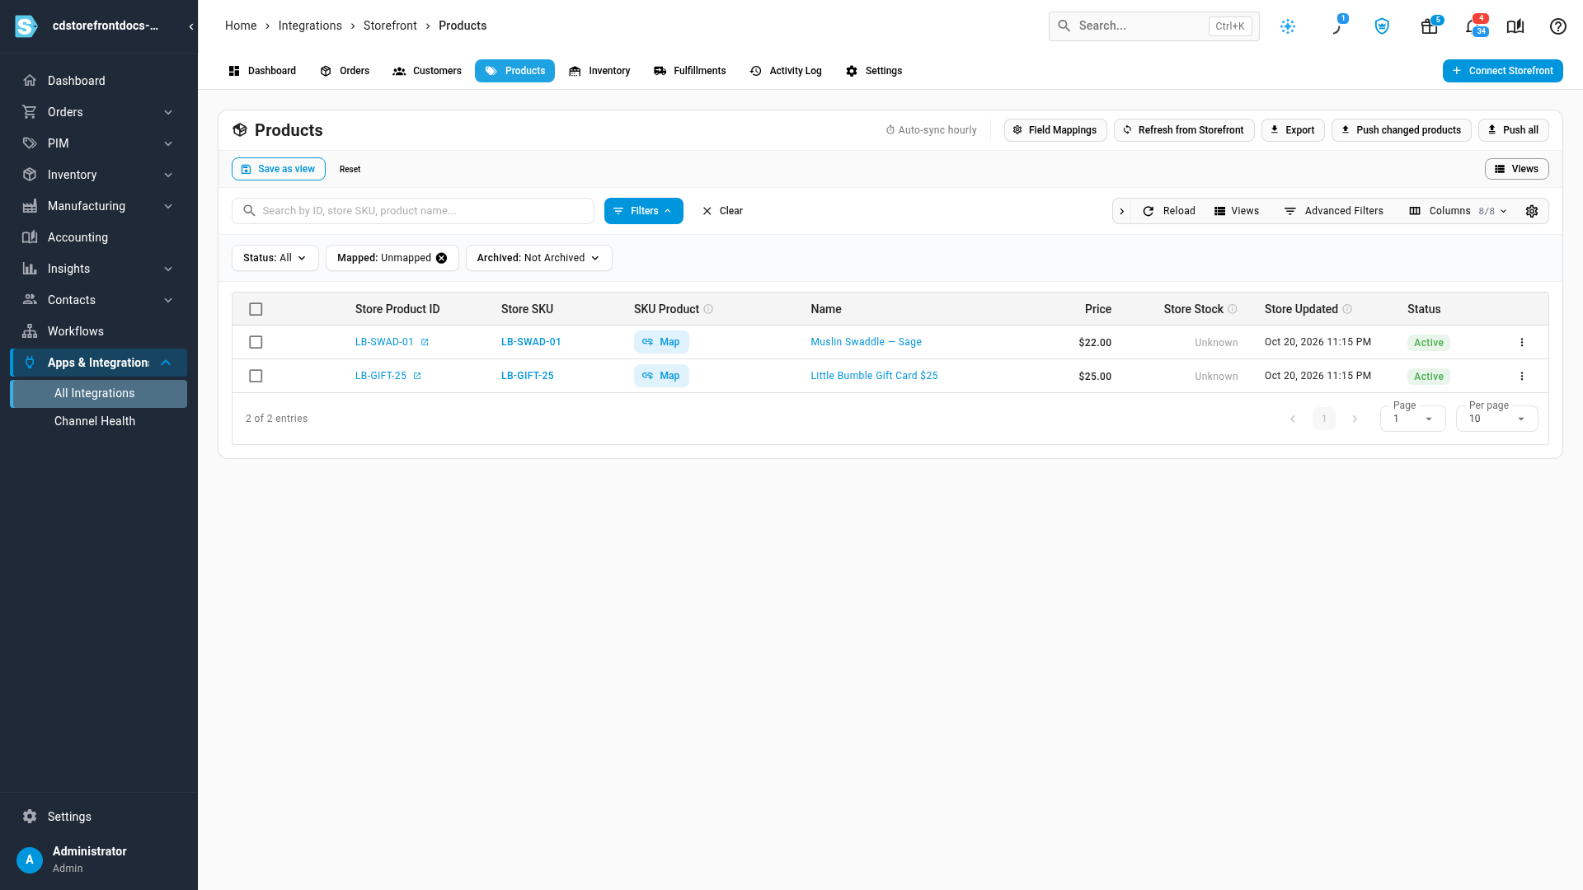Open table settings gear icon
The width and height of the screenshot is (1583, 890).
pos(1532,211)
